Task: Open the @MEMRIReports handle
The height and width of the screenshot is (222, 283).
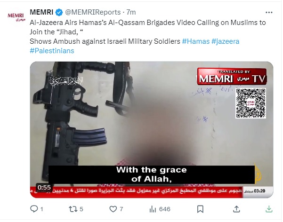Action: (x=93, y=12)
